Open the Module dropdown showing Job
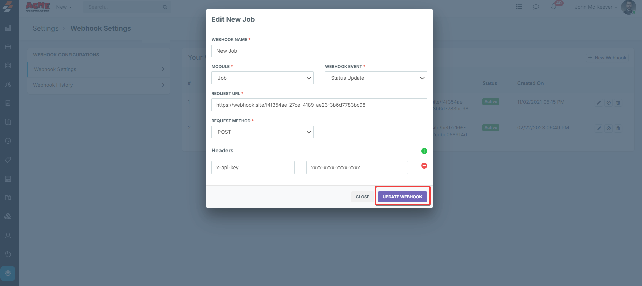 (x=262, y=78)
